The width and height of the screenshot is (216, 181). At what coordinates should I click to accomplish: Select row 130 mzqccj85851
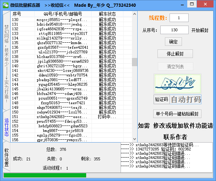pos(71,20)
